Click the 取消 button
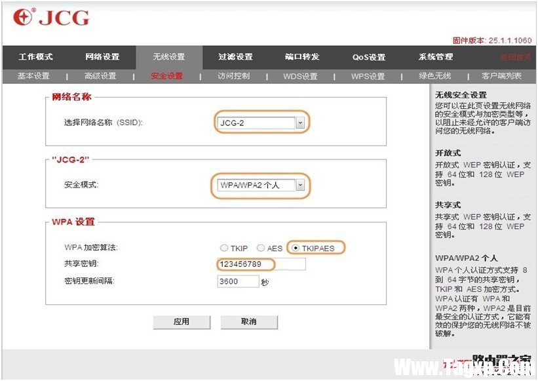The height and width of the screenshot is (381, 538). [249, 322]
